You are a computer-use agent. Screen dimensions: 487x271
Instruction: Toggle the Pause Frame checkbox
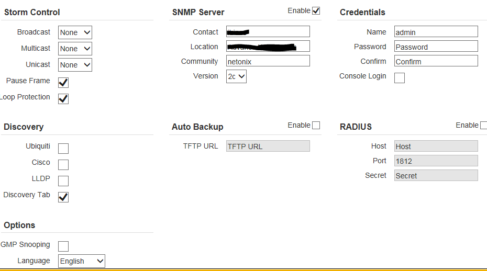[63, 83]
